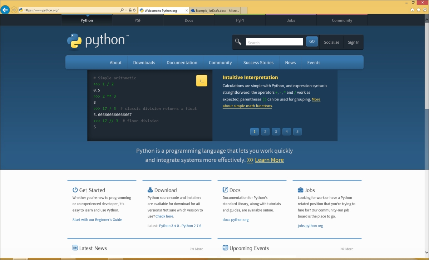The image size is (429, 260).
Task: Open Start with our Beginner's Guide link
Action: [97, 220]
